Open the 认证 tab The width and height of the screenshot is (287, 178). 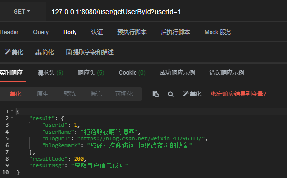[x=97, y=32]
